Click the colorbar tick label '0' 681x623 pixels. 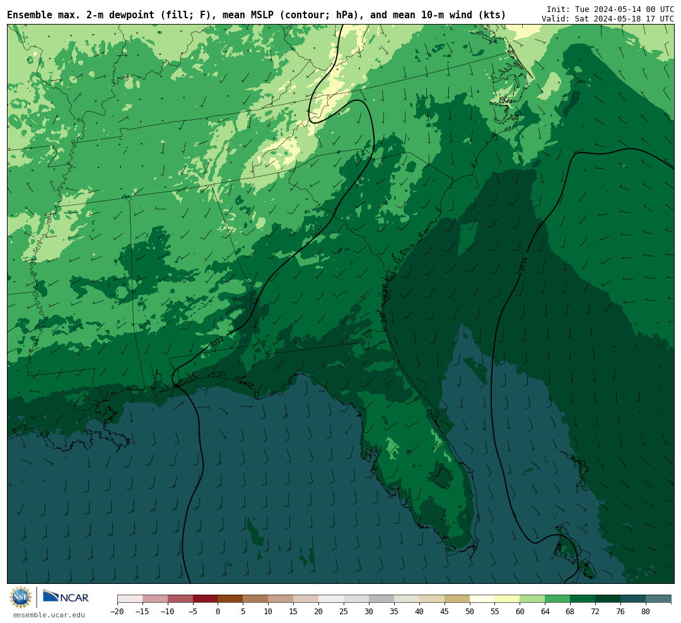coord(218,612)
